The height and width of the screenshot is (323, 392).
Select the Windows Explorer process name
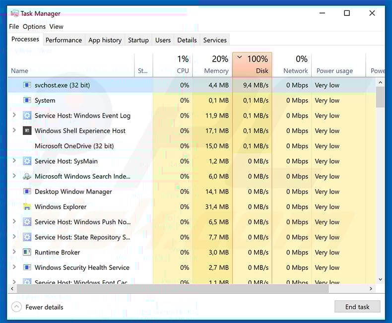pyautogui.click(x=61, y=207)
